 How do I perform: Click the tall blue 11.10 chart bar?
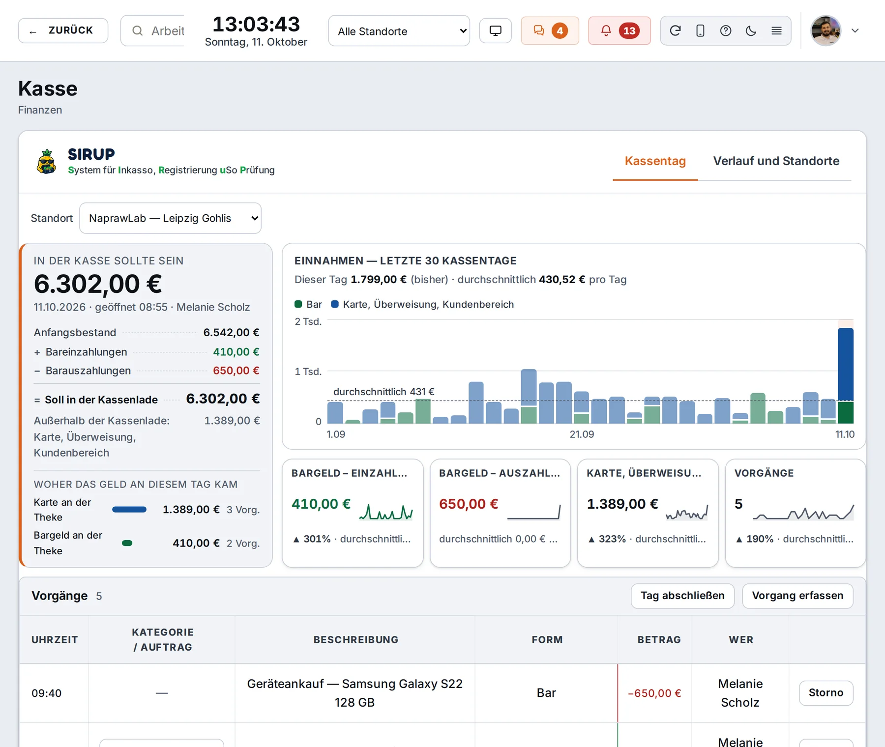[x=845, y=365]
